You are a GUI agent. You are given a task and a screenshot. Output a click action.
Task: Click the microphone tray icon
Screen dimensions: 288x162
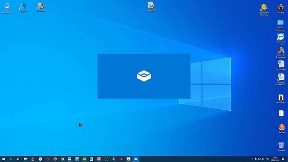(x=256, y=159)
